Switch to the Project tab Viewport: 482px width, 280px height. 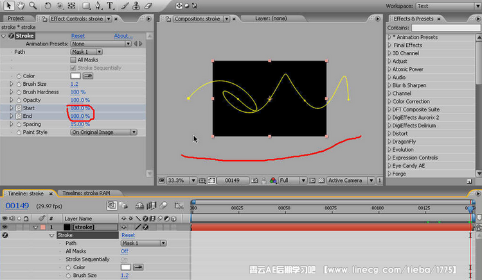(15, 19)
